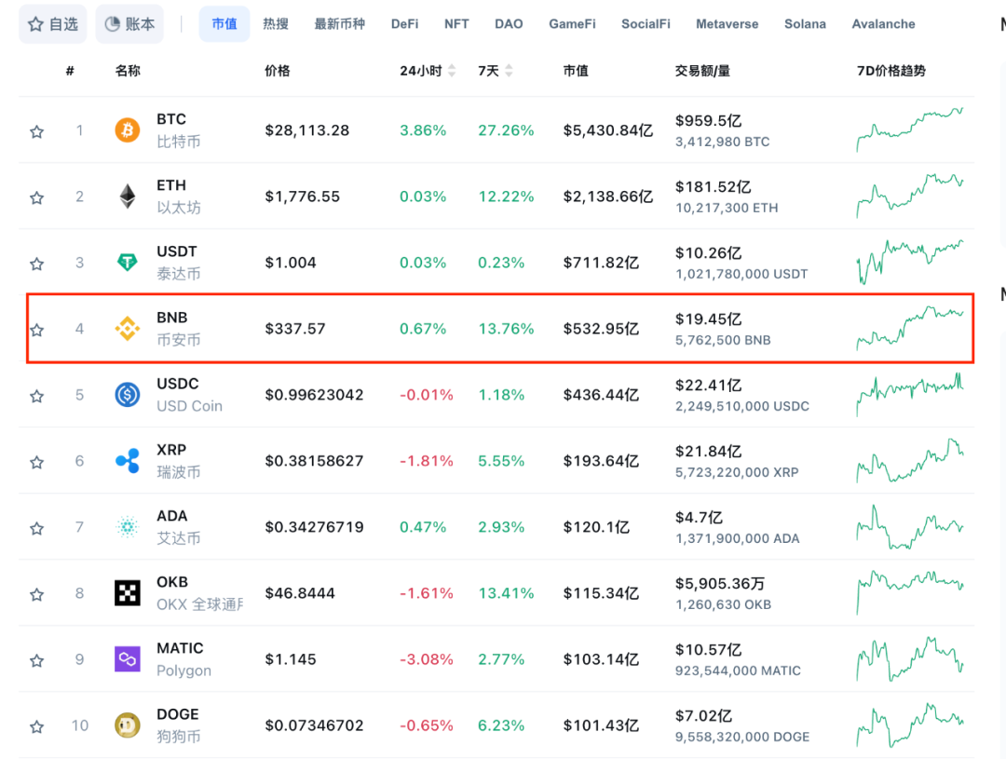The image size is (1006, 759).
Task: Click the Polygon MATIC purple logo
Action: [x=127, y=659]
